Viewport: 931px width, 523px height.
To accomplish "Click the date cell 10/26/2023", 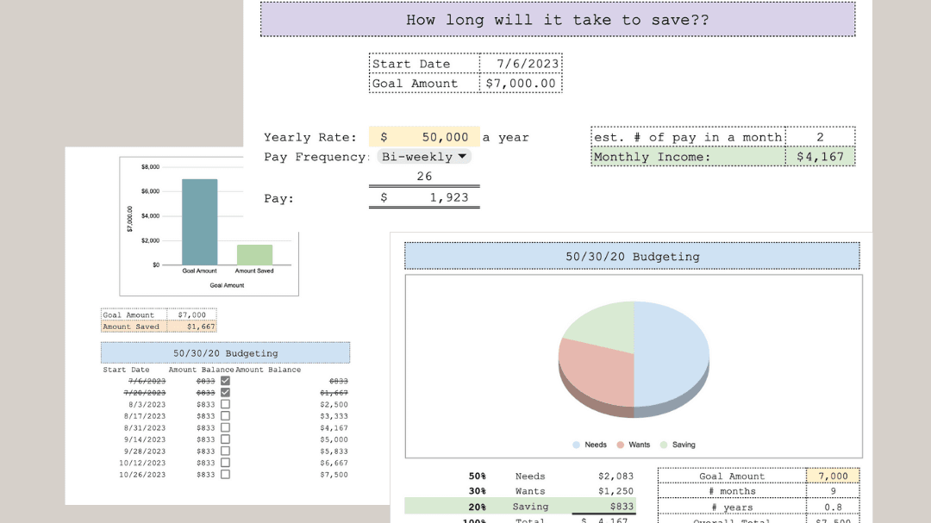I will tap(142, 475).
